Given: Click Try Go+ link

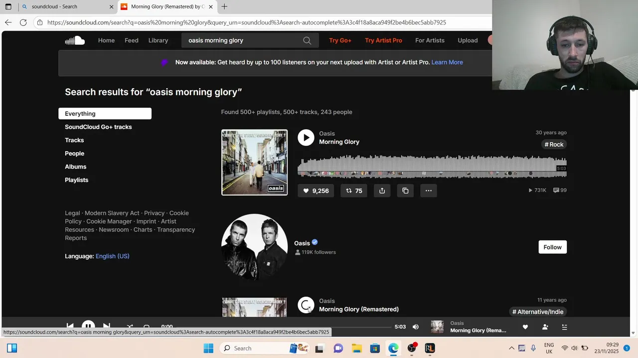Looking at the screenshot, I should coord(340,40).
